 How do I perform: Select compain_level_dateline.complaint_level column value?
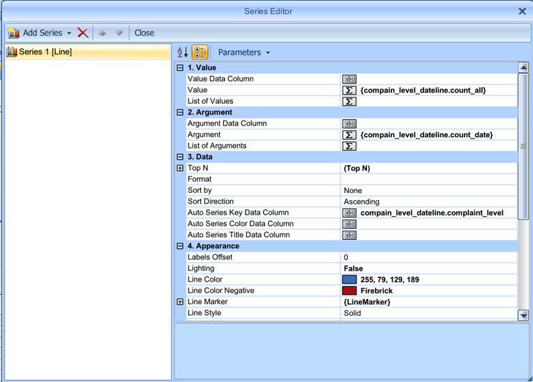click(432, 213)
